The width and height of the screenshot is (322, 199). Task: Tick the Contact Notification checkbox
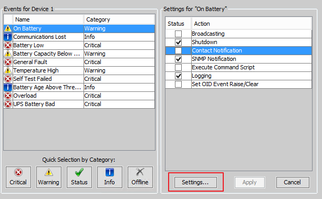[178, 50]
